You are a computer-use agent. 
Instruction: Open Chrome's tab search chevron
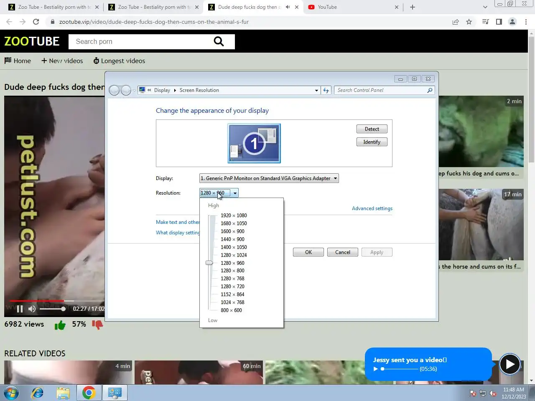pyautogui.click(x=485, y=7)
